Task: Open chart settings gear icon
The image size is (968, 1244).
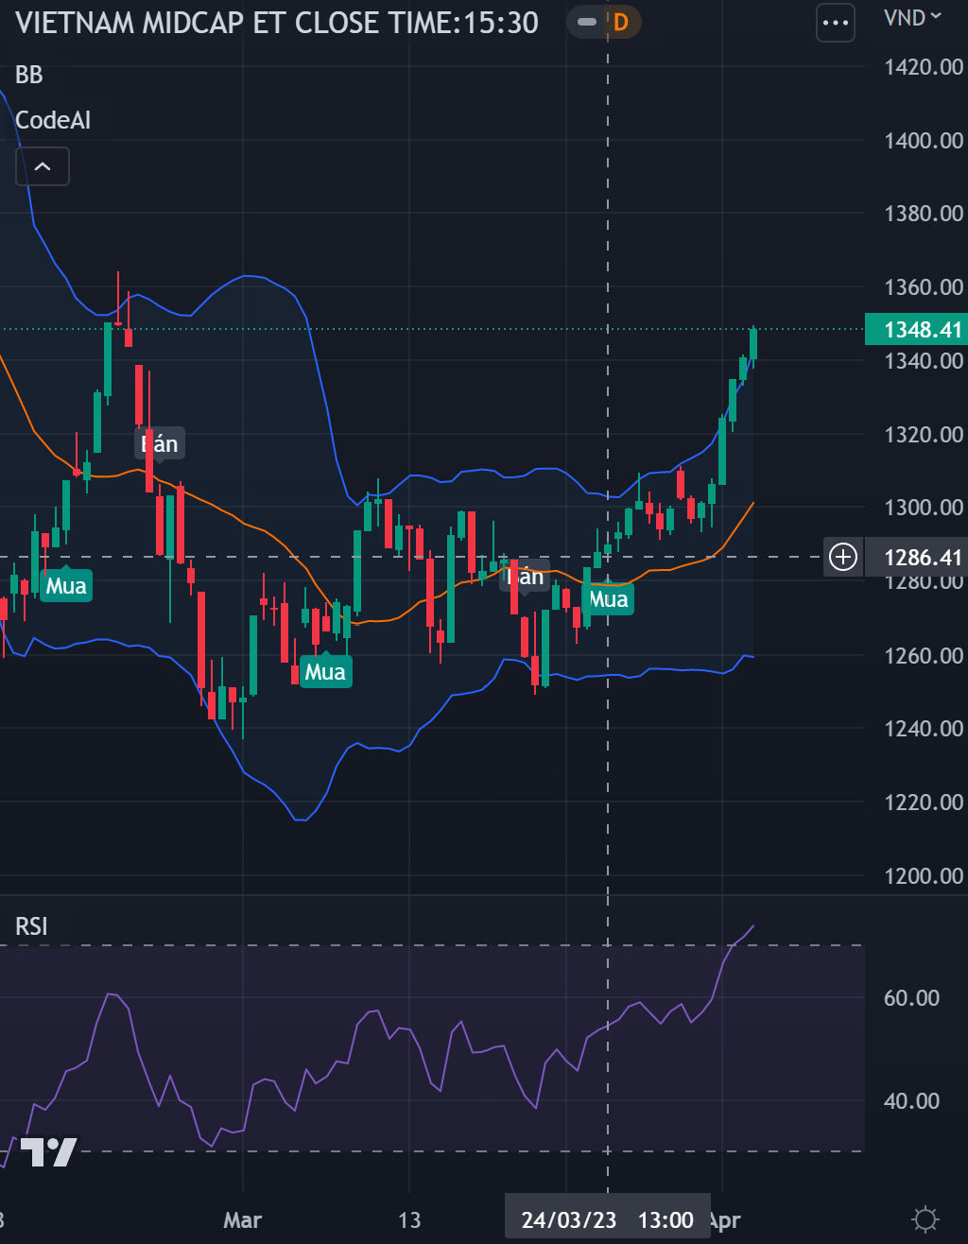Action: pos(925,1218)
